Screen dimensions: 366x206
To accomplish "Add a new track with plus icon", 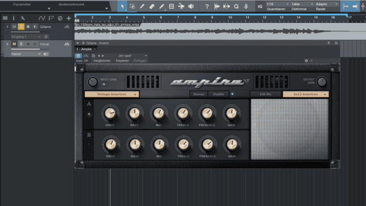I will point(68,18).
